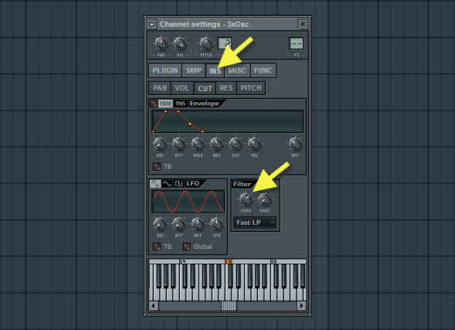455x330 pixels.
Task: Switch to the PLUGIN tab
Action: pyautogui.click(x=165, y=70)
